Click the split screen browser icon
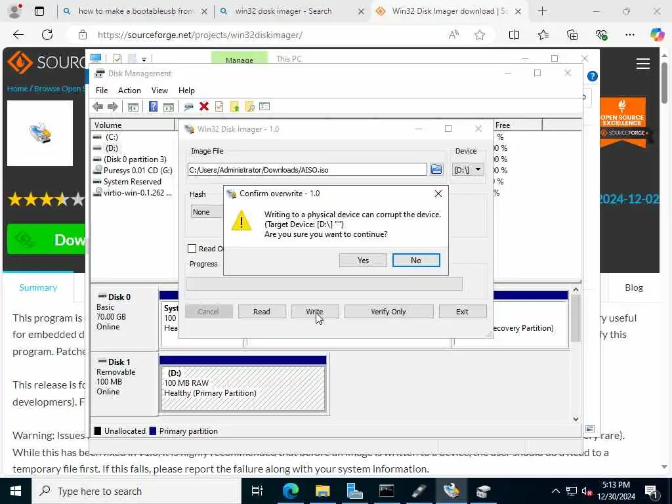This screenshot has height=504, width=672. 514,35
